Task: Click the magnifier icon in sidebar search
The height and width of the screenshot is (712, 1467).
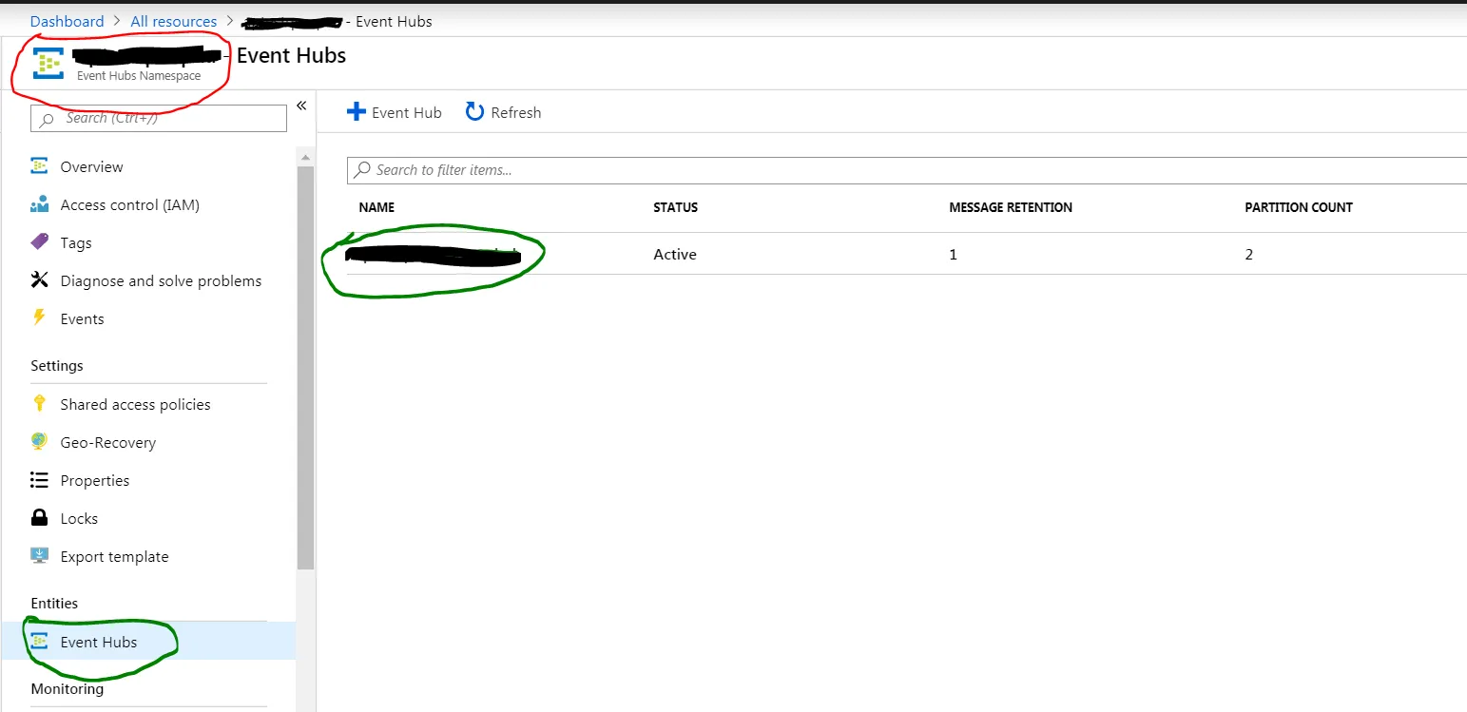Action: coord(47,119)
